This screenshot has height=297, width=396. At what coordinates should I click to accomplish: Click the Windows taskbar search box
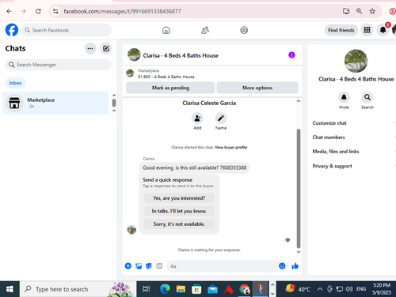pos(78,289)
